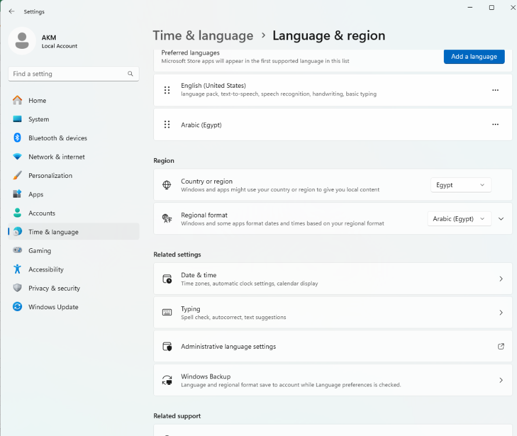Click the Bluetooth icon in sidebar
The height and width of the screenshot is (436, 517).
point(17,138)
